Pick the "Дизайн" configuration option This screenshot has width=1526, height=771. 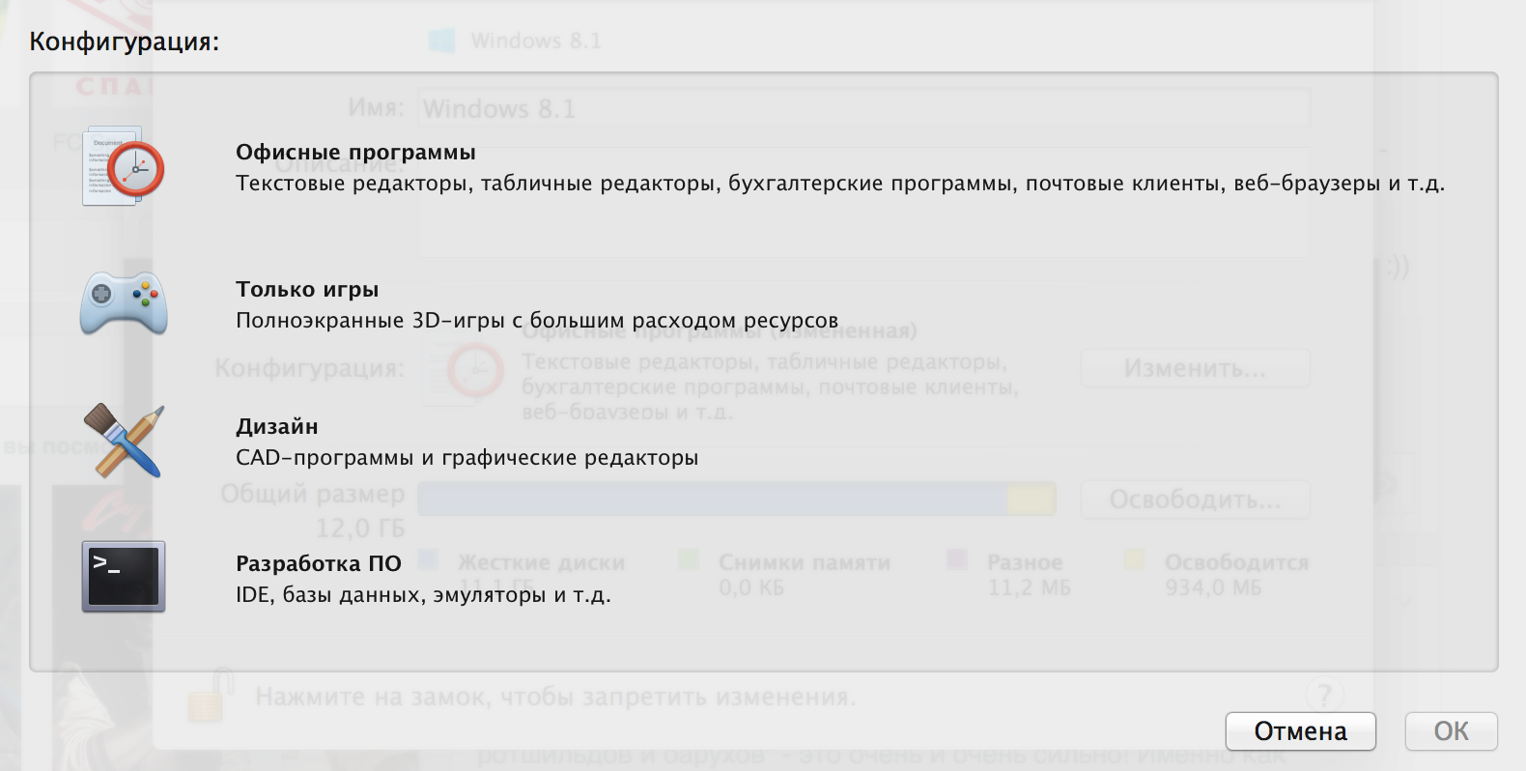click(277, 427)
